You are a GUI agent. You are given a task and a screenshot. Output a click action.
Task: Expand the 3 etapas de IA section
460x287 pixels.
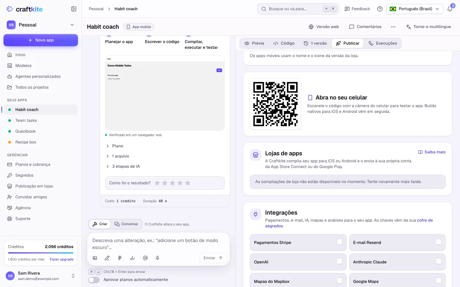click(x=123, y=166)
